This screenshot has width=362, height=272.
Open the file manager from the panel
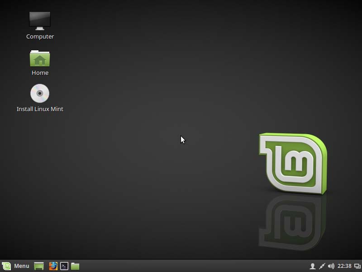point(75,266)
